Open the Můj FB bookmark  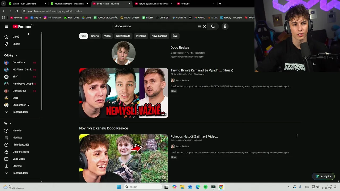[36, 18]
